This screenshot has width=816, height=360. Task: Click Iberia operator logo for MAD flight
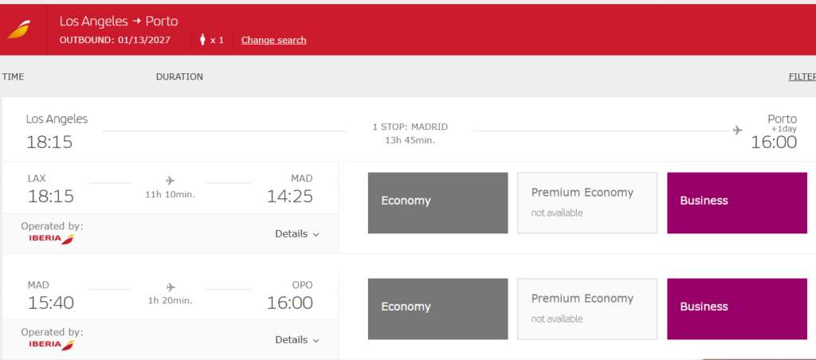click(52, 345)
